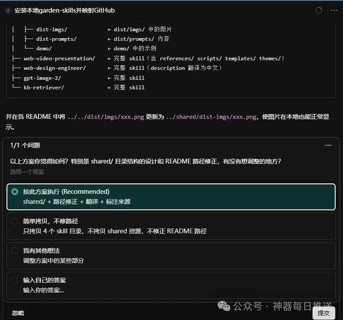
Task: Collapse the question panel with the minus icon
Action: pos(328,145)
